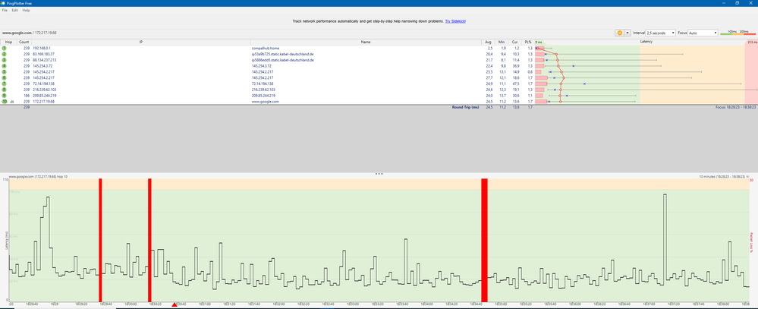Click the www.google.com name in hop 10 row

coord(266,102)
